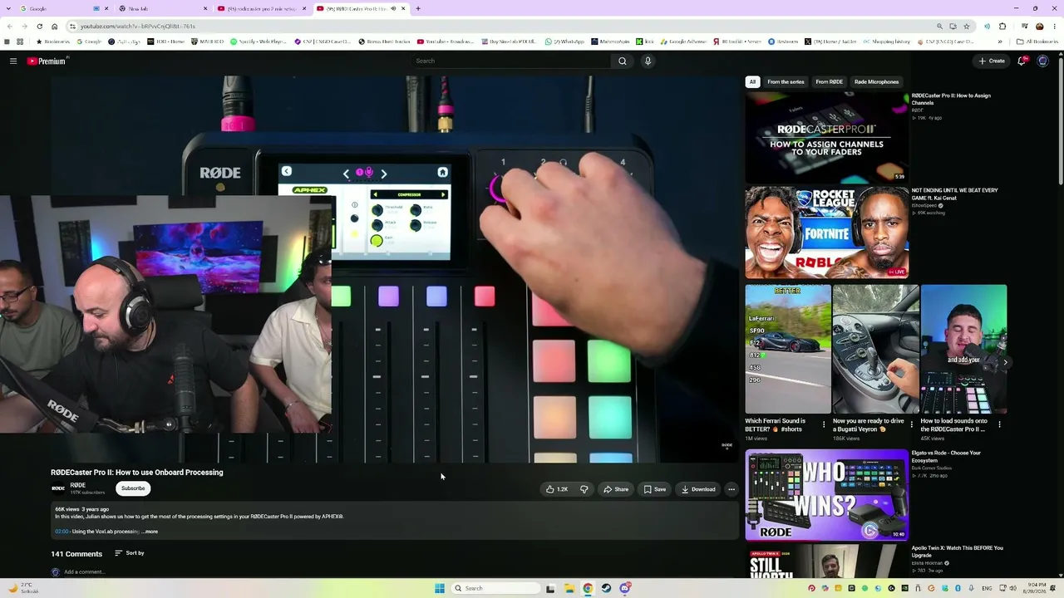Click the YouTube search field
The height and width of the screenshot is (598, 1064).
[511, 61]
